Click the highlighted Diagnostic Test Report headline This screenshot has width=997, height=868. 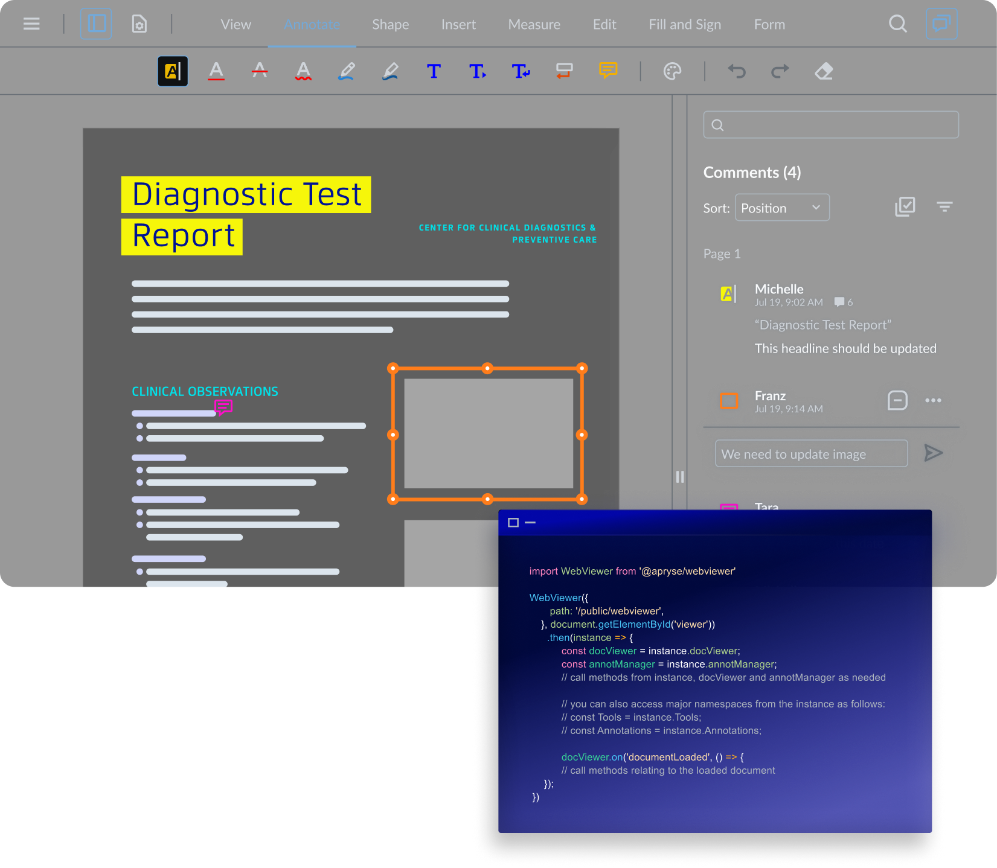point(246,215)
